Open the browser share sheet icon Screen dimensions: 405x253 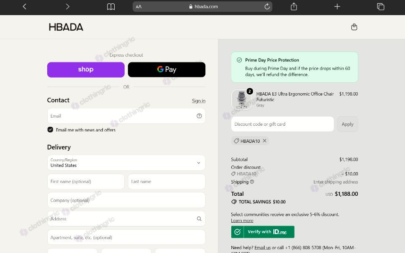294,6
